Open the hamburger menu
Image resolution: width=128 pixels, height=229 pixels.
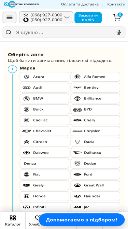point(10,18)
